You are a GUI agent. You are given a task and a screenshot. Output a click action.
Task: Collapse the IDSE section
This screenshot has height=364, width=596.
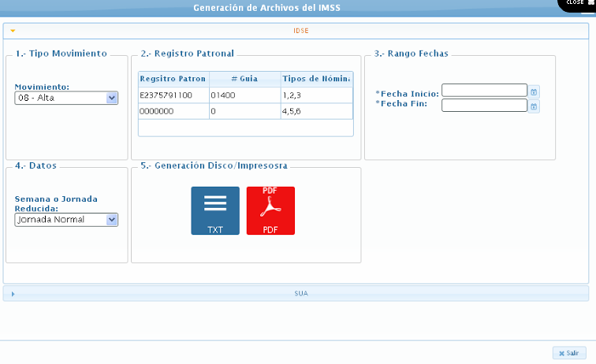pyautogui.click(x=13, y=31)
